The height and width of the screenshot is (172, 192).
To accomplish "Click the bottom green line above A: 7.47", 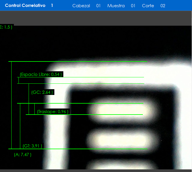I will pos(78,149).
